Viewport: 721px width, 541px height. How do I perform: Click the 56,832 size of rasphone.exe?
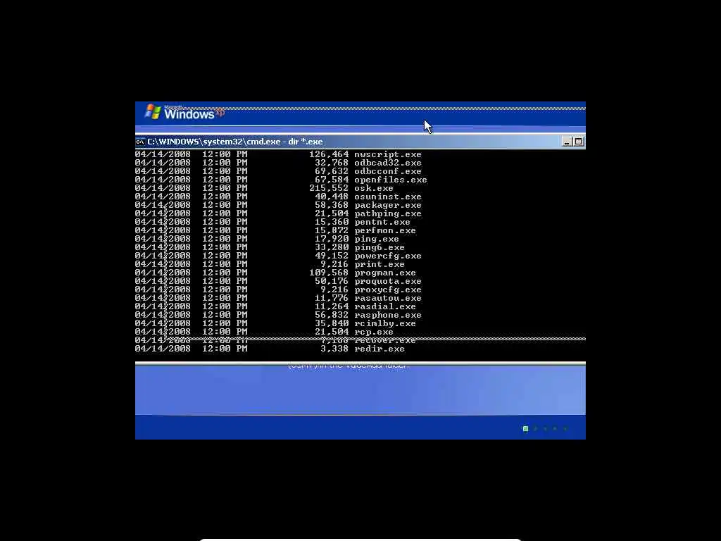(x=332, y=315)
